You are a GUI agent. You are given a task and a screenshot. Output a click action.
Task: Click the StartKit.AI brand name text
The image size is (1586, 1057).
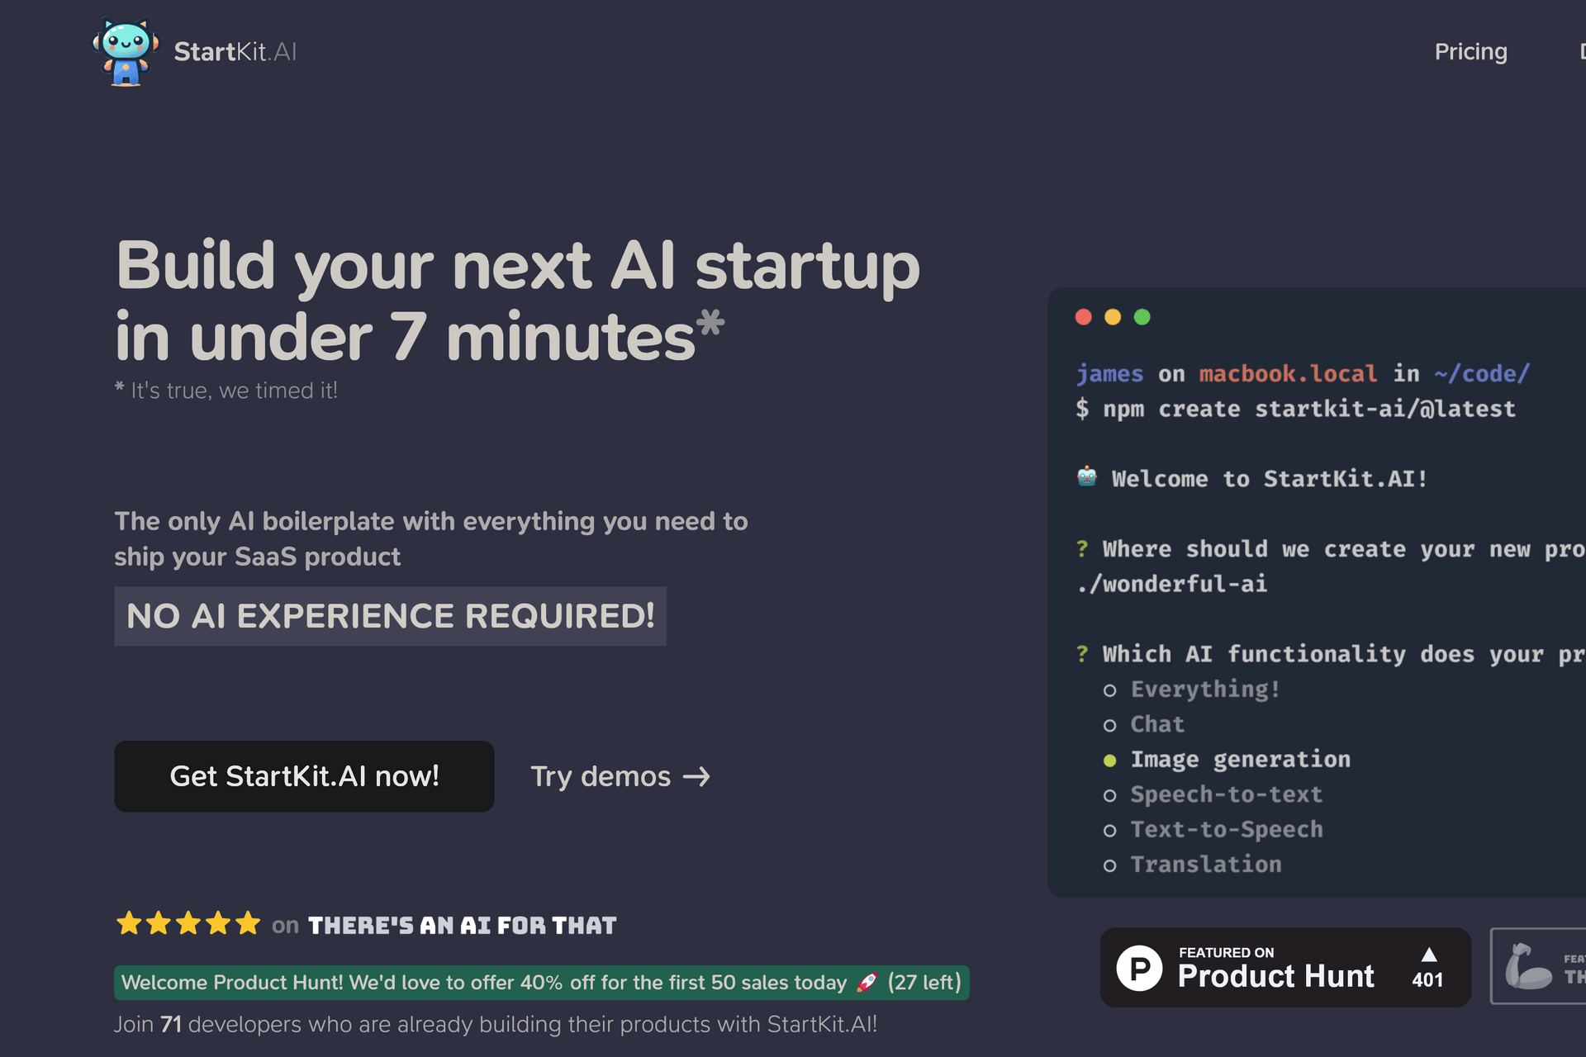coord(235,52)
